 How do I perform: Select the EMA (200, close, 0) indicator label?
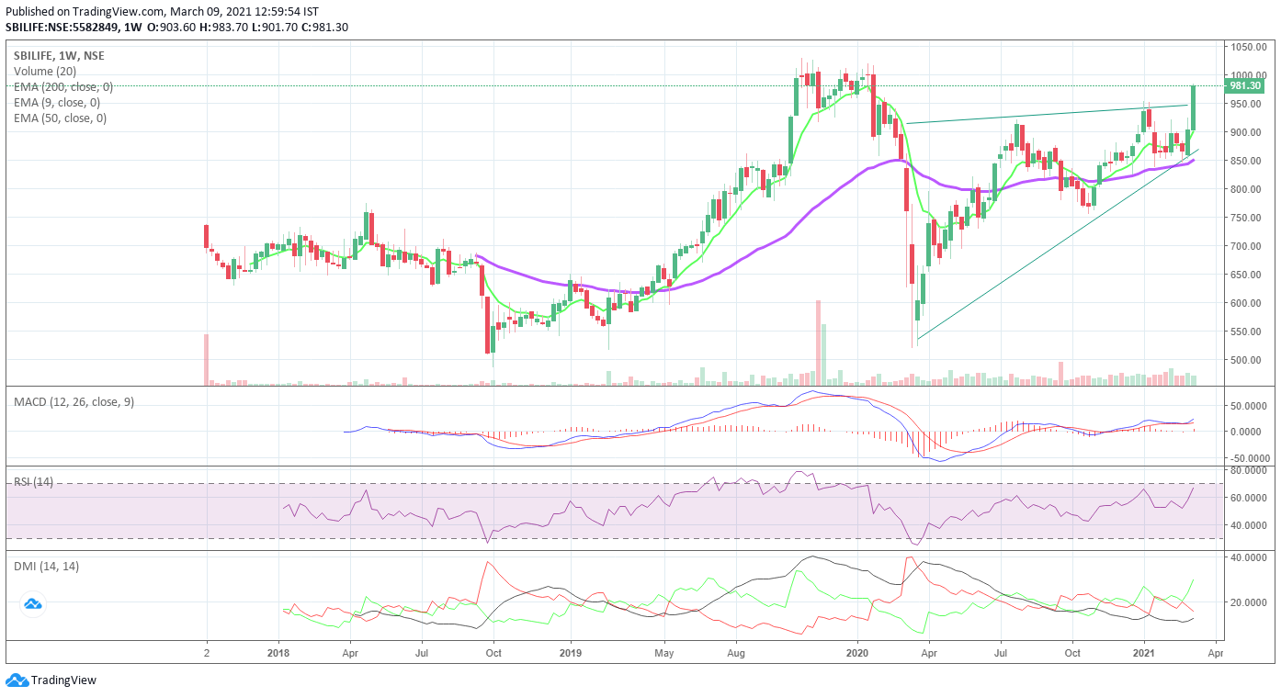(63, 87)
